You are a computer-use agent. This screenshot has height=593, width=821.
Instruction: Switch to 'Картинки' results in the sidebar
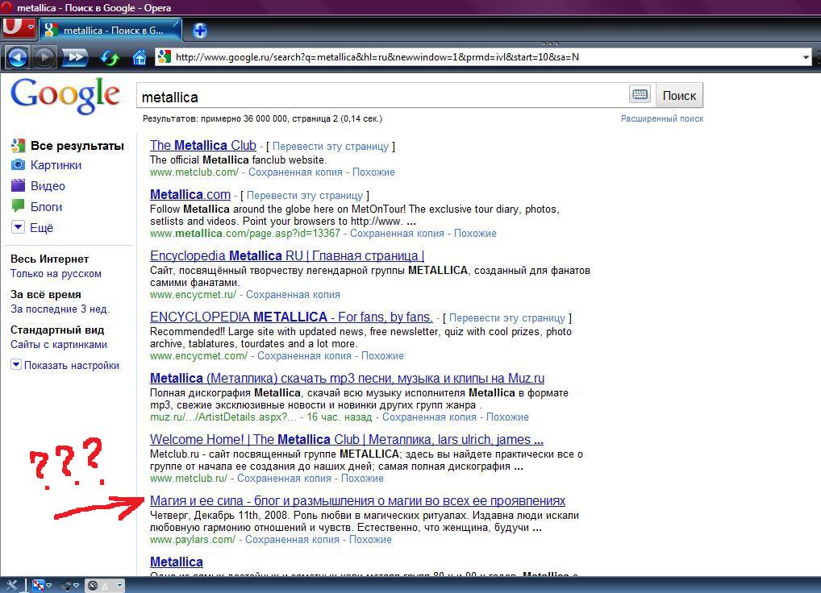[56, 165]
